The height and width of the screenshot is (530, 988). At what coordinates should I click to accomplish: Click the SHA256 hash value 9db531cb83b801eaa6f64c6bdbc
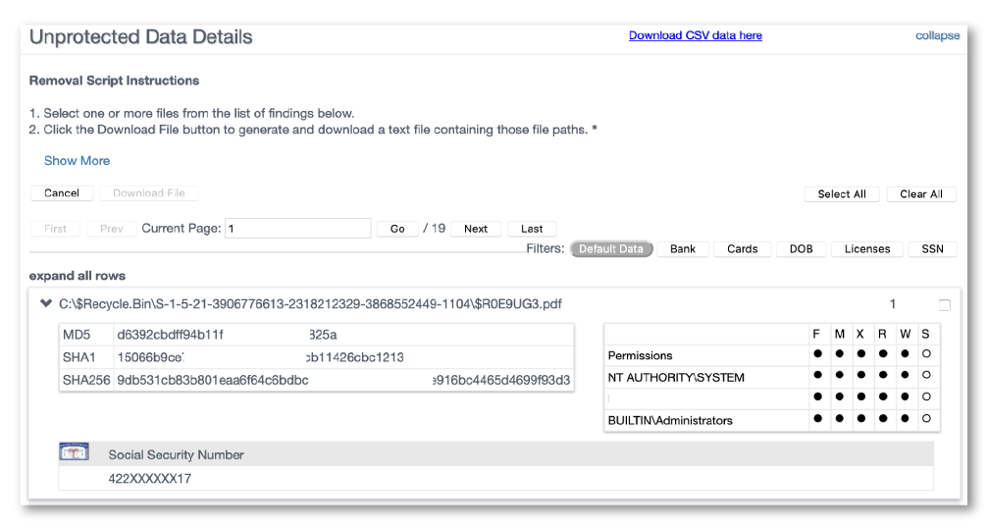(212, 380)
